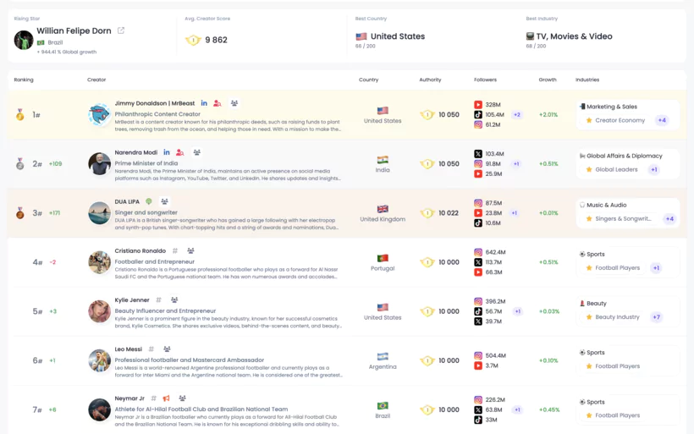Click the hashtag icon beside Kylie Jenner
Screen dimensions: 694x434
point(159,300)
